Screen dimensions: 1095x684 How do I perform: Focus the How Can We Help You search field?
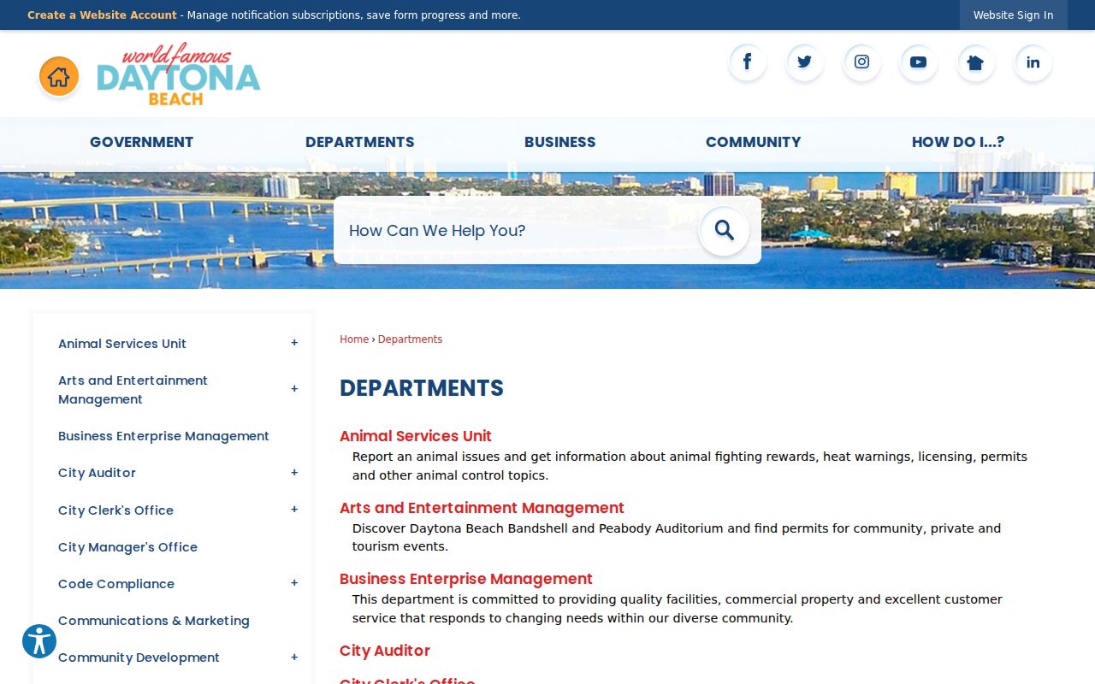518,231
